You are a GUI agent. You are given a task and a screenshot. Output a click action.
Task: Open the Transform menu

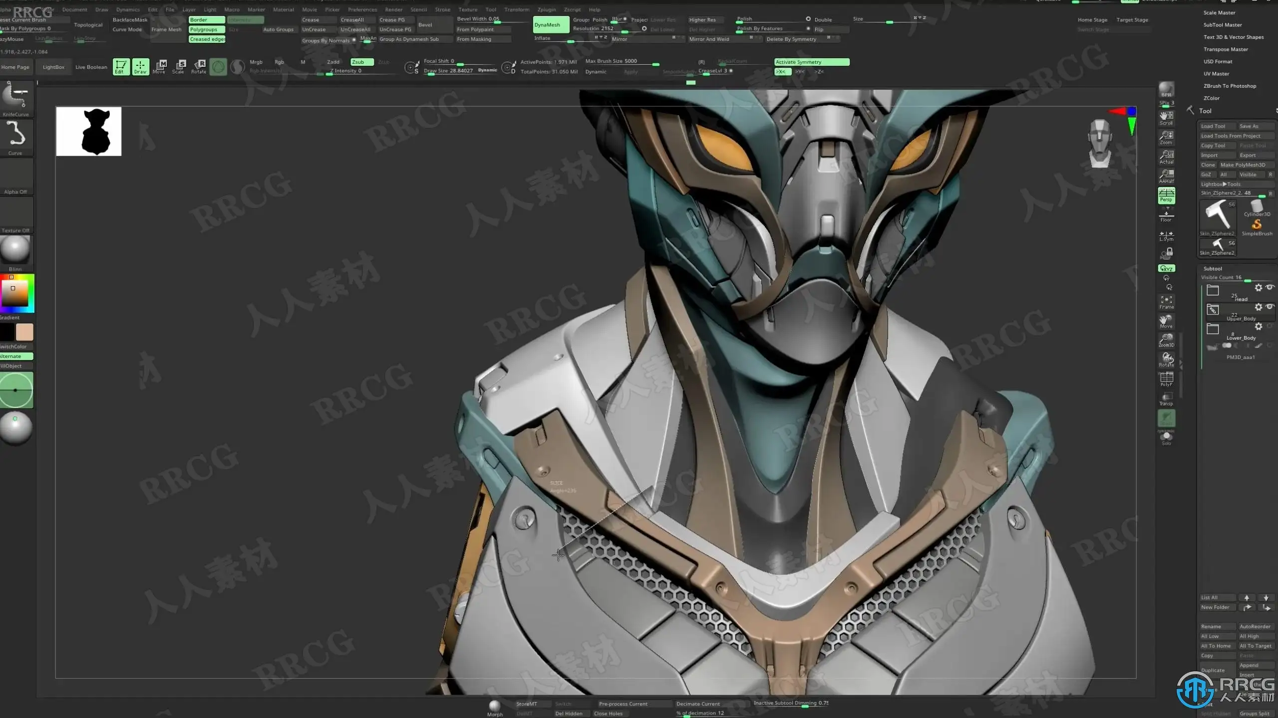coord(516,9)
